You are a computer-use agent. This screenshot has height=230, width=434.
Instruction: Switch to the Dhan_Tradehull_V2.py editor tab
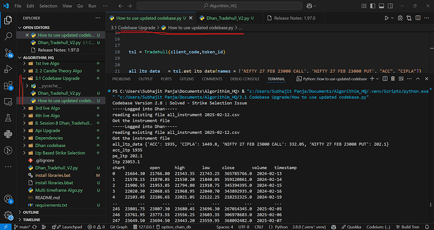pos(226,18)
